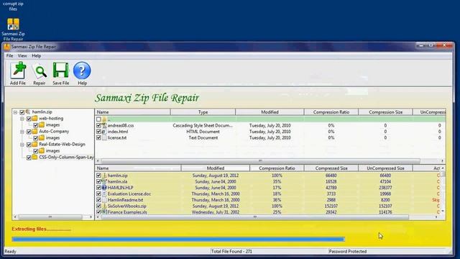Collapse the Auto-Company tree node
The width and height of the screenshot is (460, 259).
click(x=22, y=132)
